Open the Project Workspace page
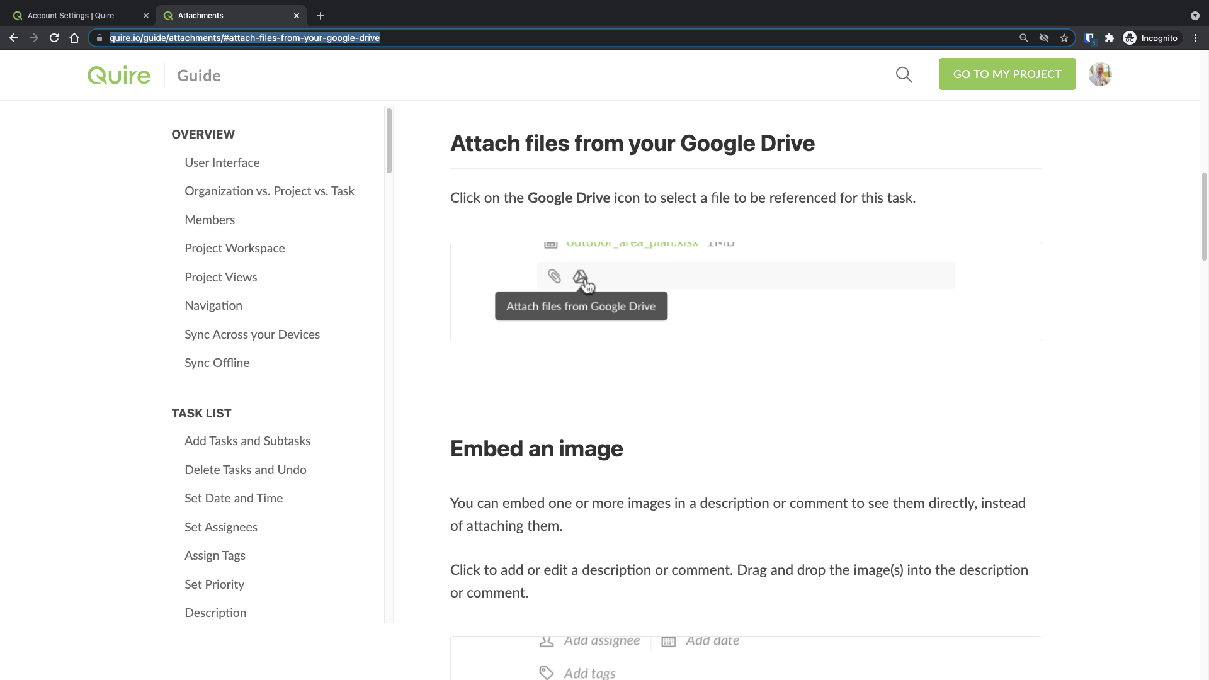This screenshot has width=1209, height=680. [x=235, y=248]
